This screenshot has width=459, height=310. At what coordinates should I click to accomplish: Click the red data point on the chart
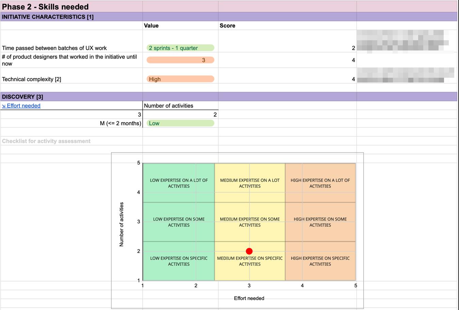[x=249, y=251]
